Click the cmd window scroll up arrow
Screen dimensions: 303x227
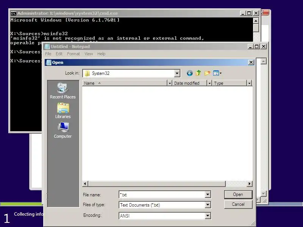click(256, 21)
